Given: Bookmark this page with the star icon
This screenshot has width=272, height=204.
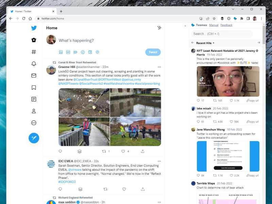Looking at the screenshot, I should (x=214, y=18).
